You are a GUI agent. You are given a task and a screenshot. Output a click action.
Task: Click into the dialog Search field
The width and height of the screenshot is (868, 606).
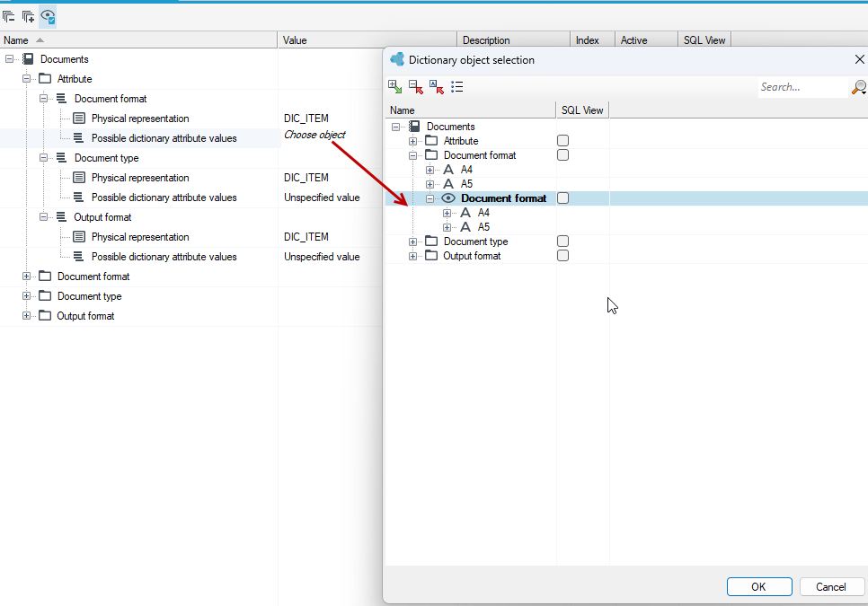tap(802, 87)
